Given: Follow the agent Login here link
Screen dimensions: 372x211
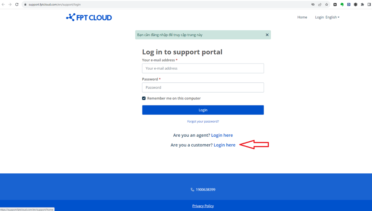Looking at the screenshot, I should click(x=222, y=135).
